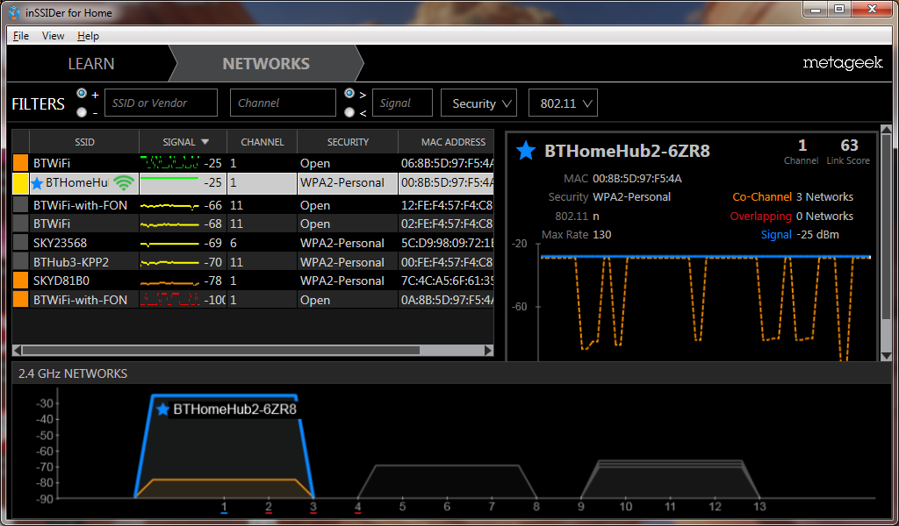Click the right arrow of the table scrollbar

pos(487,350)
